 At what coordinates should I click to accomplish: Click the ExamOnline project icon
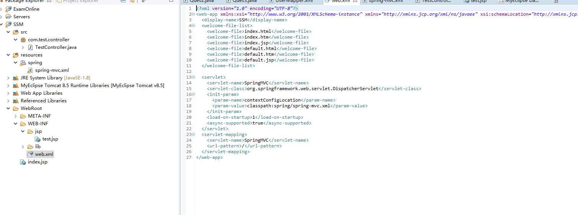8,9
